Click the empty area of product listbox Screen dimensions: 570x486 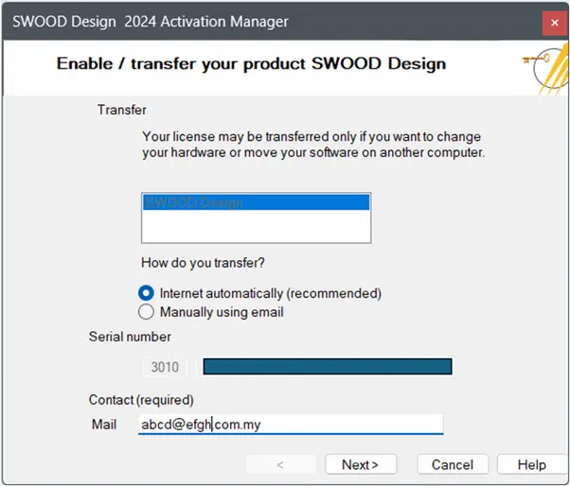256,227
